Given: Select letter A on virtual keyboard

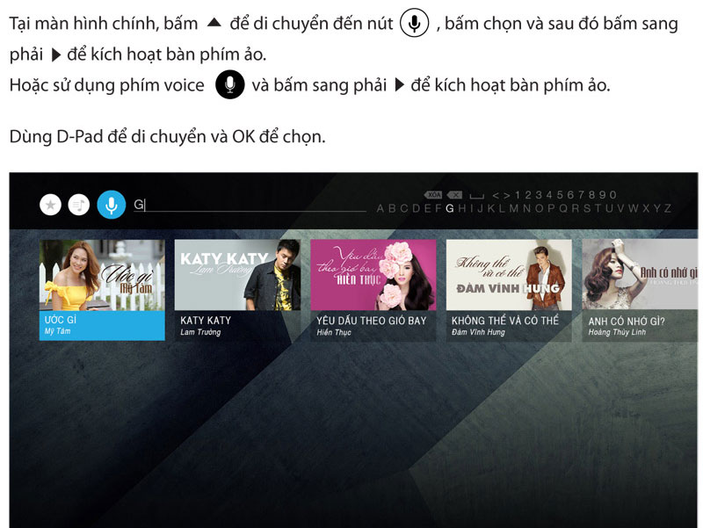Looking at the screenshot, I should point(380,208).
